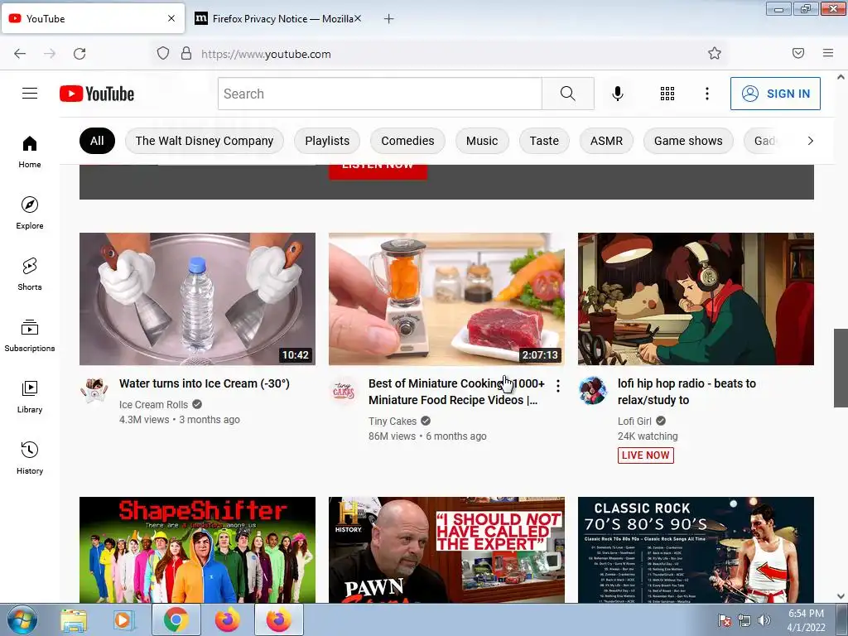This screenshot has width=848, height=636.
Task: Click the SIGN IN button
Action: click(775, 94)
